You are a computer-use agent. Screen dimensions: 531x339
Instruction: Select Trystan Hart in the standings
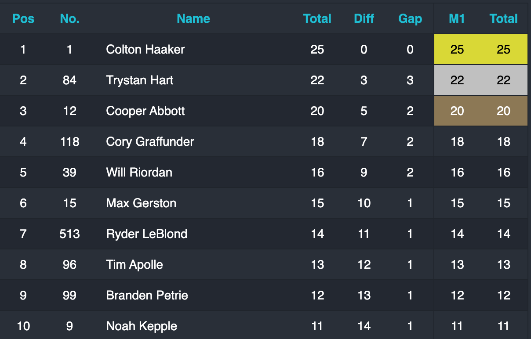pos(140,80)
